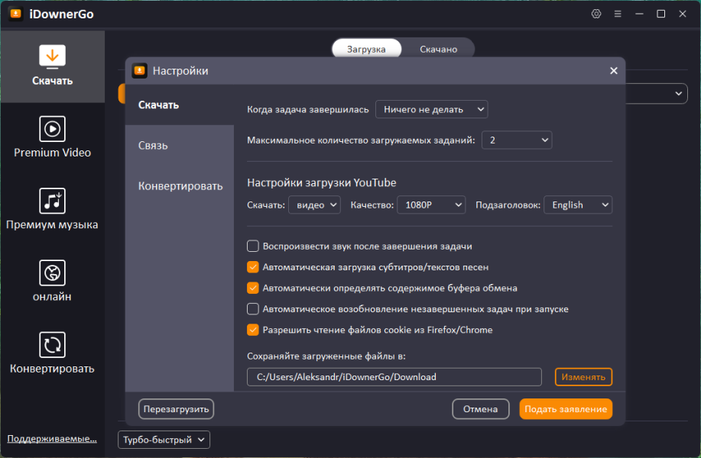
Task: Click the Изменять button for download folder
Action: tap(583, 377)
